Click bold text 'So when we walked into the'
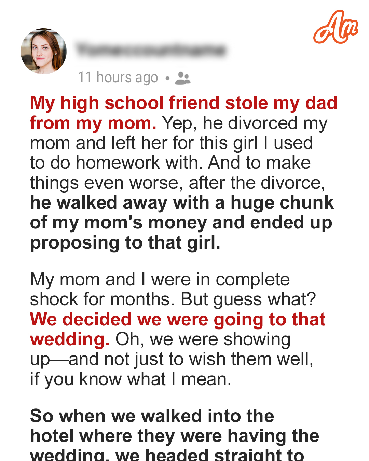 tap(152, 416)
